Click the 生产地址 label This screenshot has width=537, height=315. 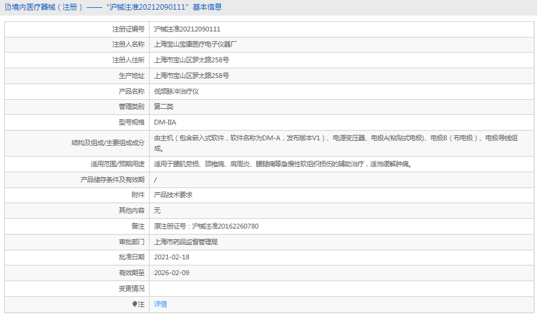131,76
